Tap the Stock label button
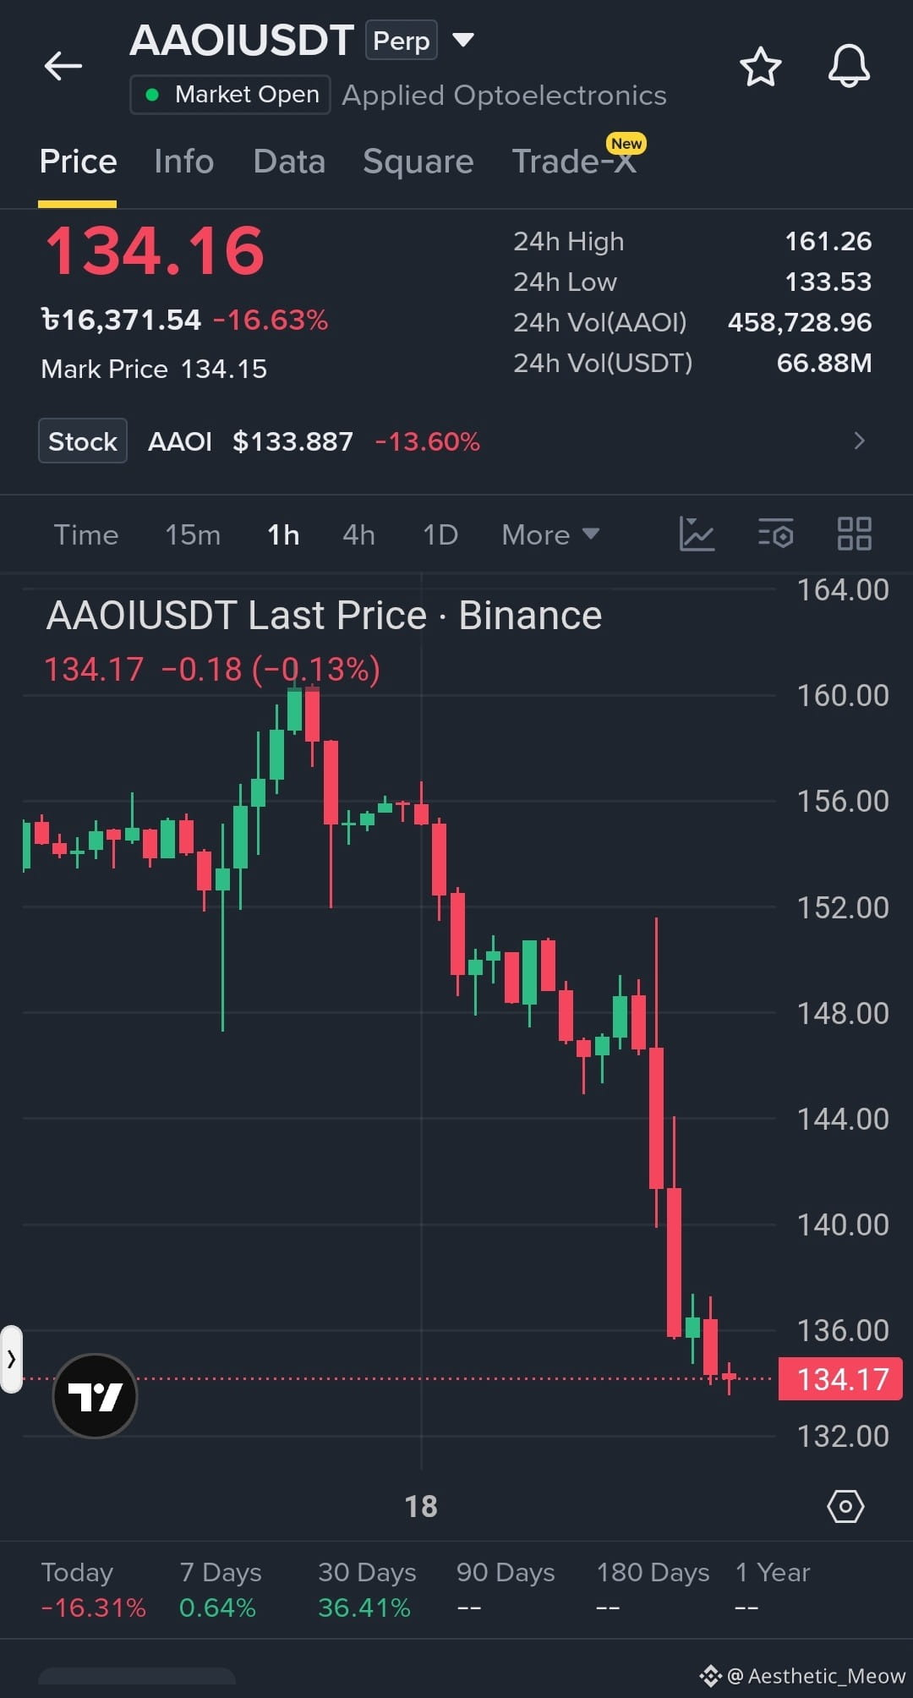The image size is (913, 1698). point(83,441)
